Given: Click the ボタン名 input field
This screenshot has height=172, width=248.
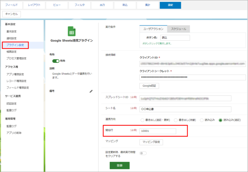Looking at the screenshot, I should click(x=175, y=38).
